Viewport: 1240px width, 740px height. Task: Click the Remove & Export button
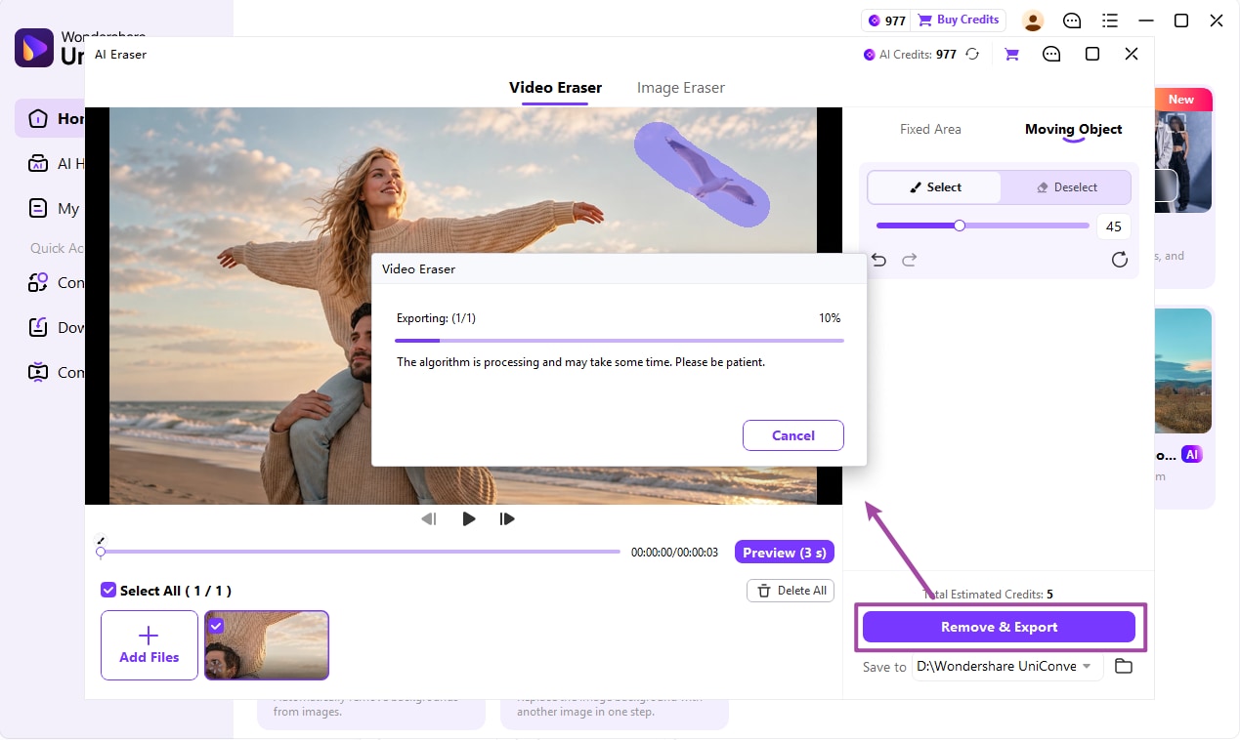pos(999,627)
